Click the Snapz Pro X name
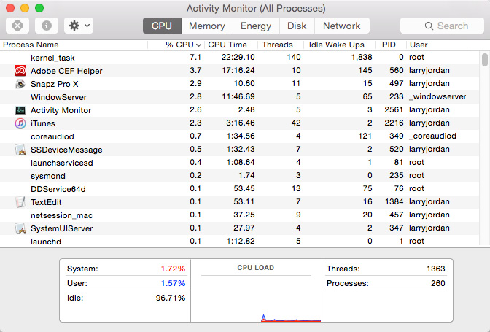Viewport: 490px width, 332px height. (55, 84)
